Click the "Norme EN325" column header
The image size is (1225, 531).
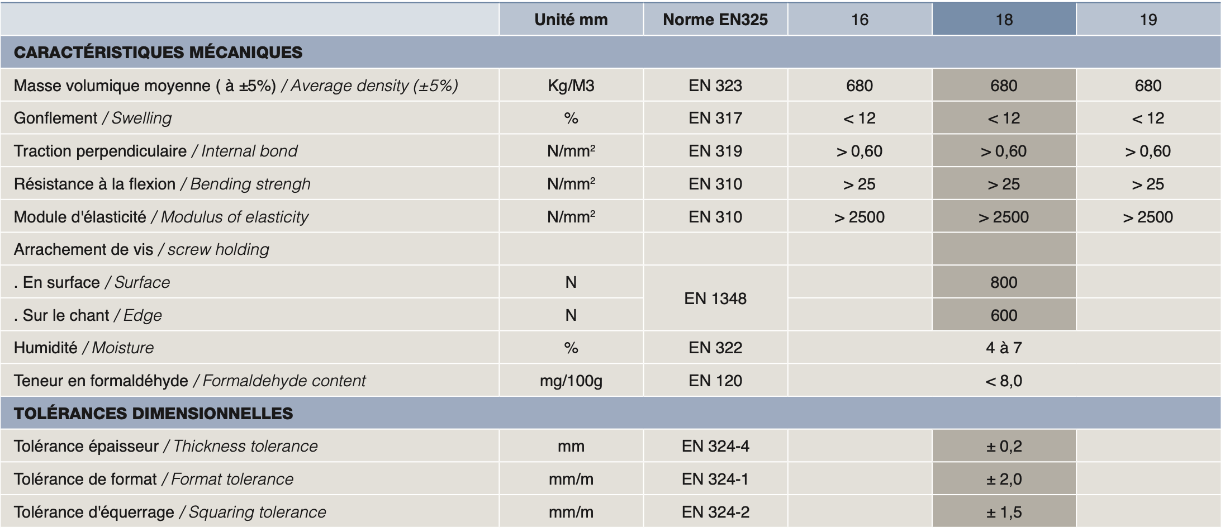click(715, 20)
